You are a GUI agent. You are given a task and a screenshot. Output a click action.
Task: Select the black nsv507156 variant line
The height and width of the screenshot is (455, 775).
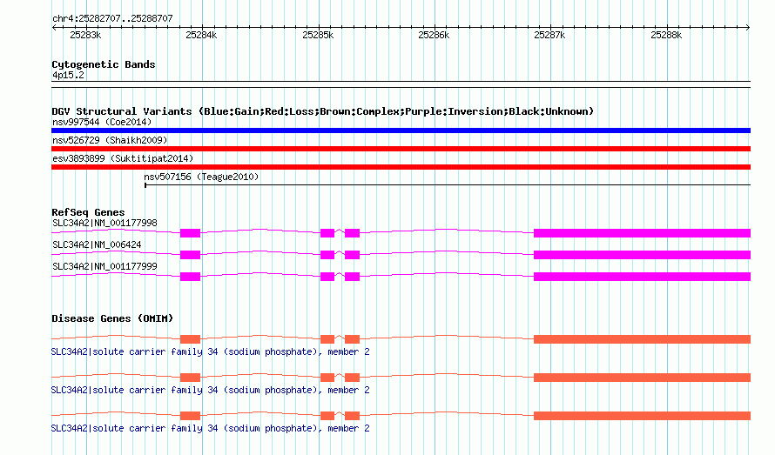coord(448,185)
